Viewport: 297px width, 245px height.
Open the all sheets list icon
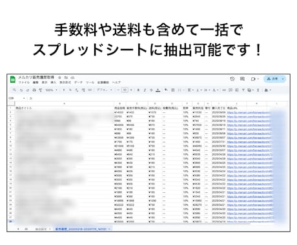pyautogui.click(x=26, y=229)
